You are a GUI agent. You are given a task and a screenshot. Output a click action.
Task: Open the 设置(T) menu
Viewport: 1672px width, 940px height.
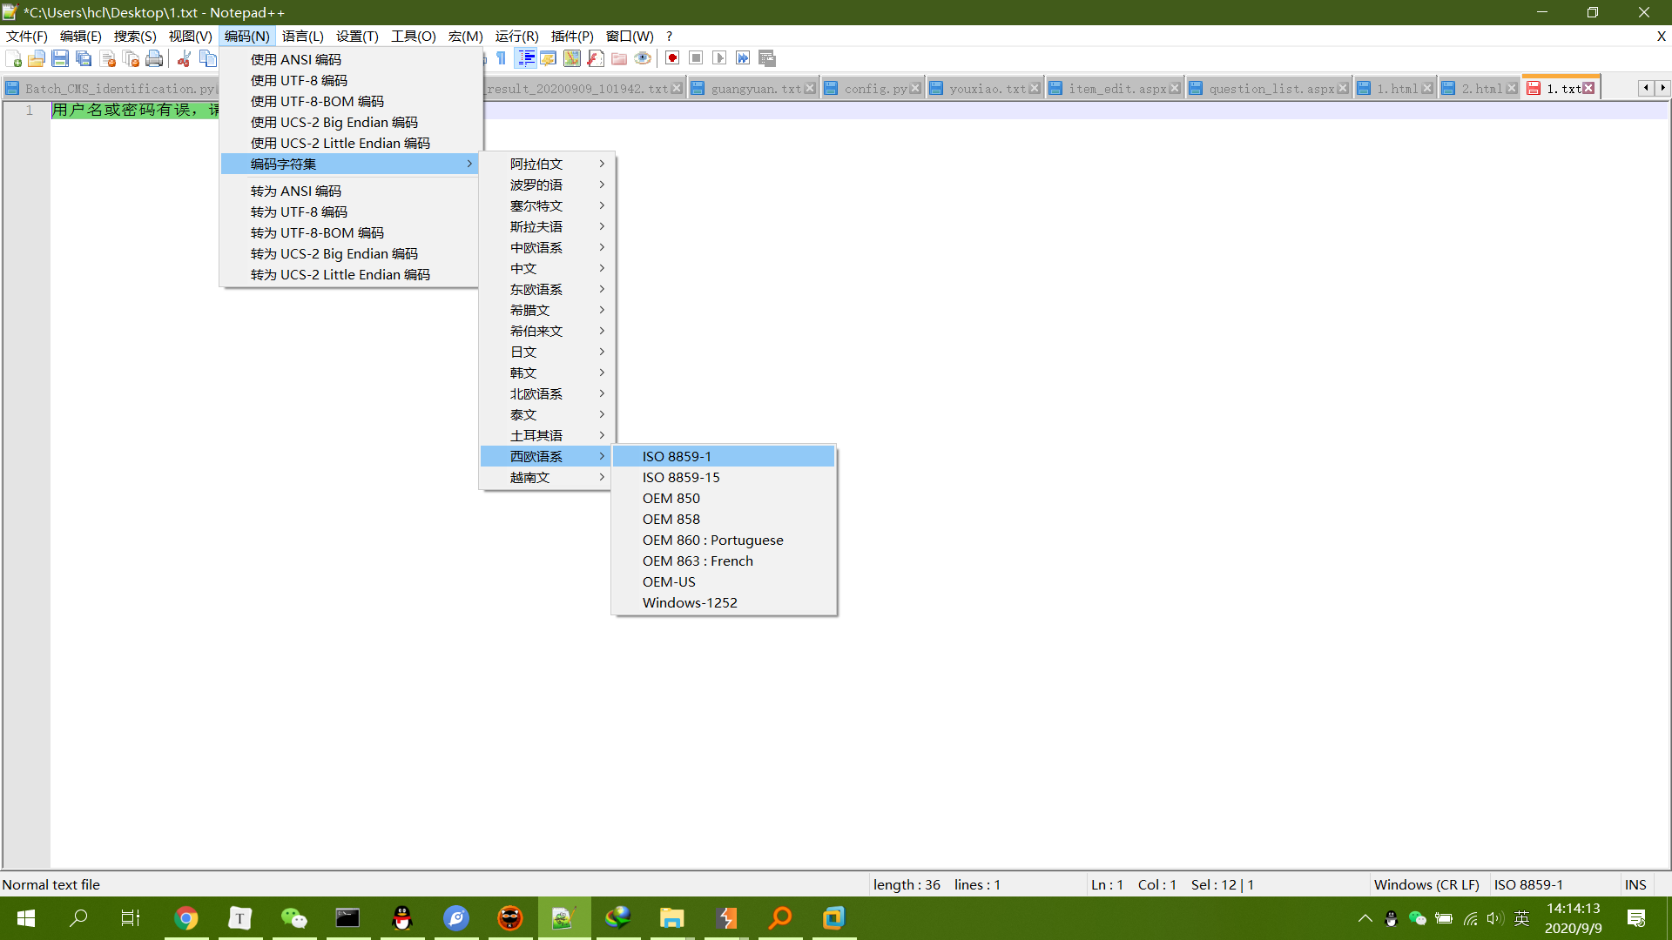(357, 36)
